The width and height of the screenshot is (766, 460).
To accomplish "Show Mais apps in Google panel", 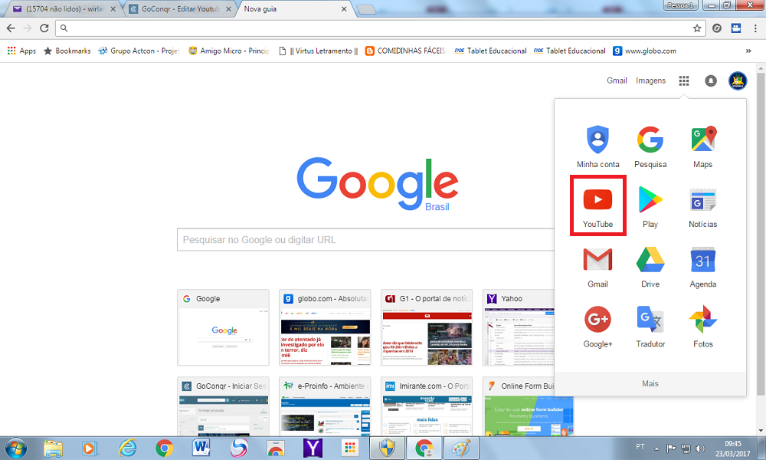I will click(650, 384).
